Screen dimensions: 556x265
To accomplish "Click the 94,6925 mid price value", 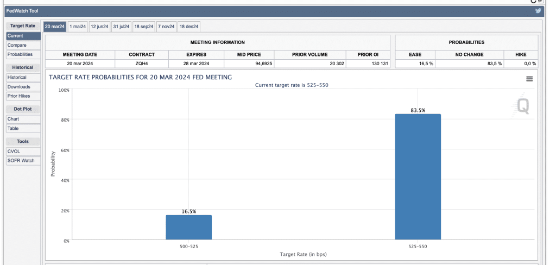I will click(249, 64).
